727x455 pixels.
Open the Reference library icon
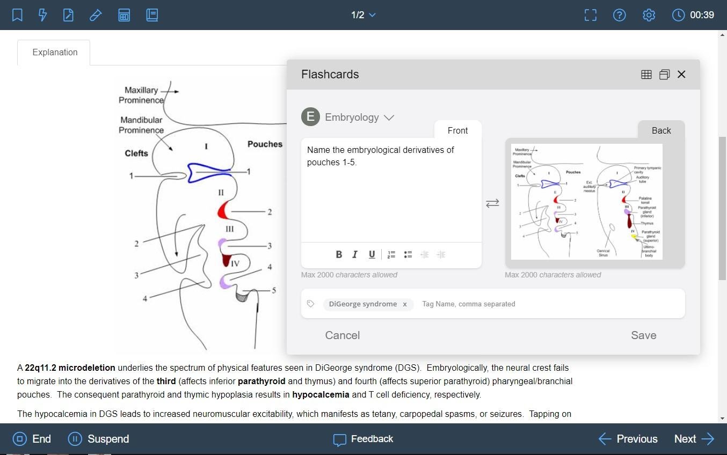pos(152,15)
